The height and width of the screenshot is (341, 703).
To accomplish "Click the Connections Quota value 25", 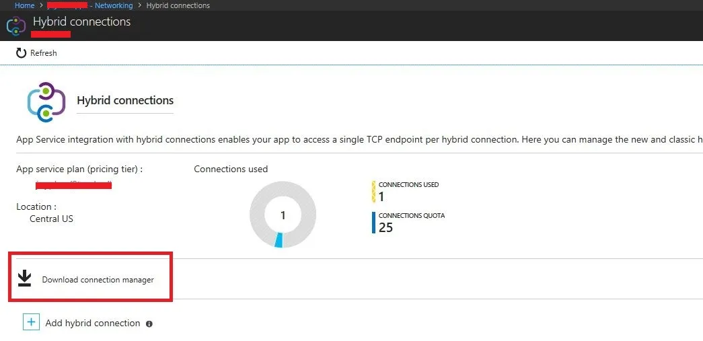I will [385, 227].
